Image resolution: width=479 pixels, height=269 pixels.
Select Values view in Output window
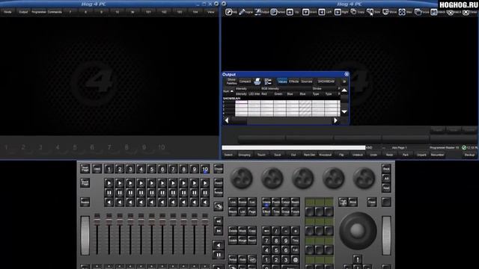pos(282,81)
